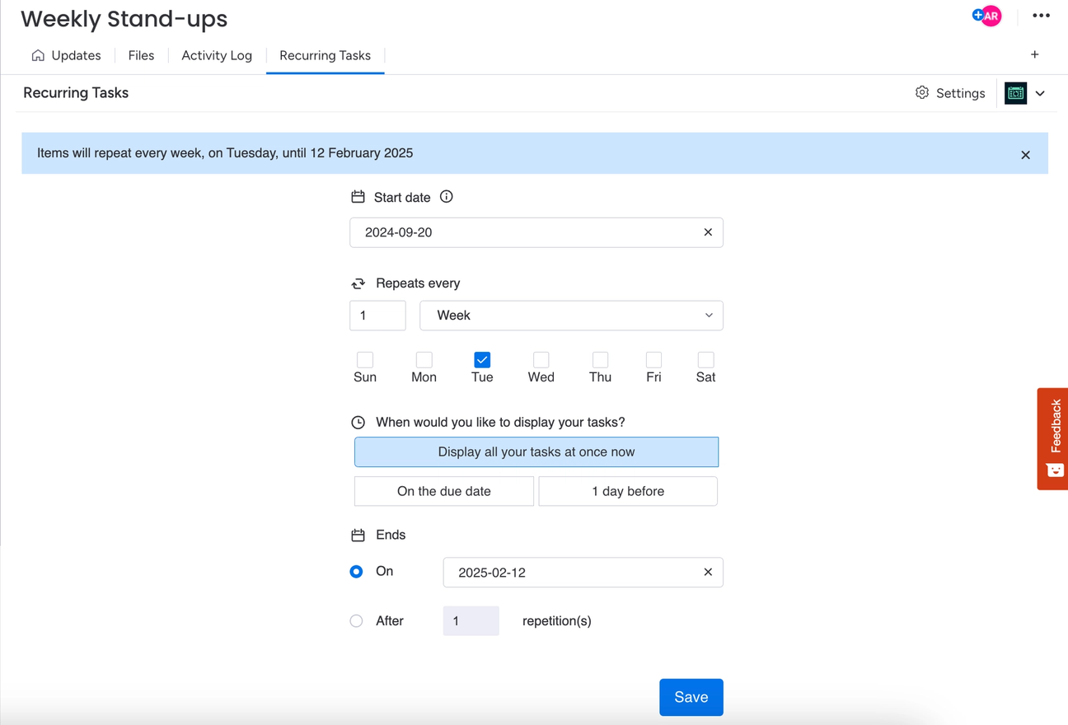
Task: Expand the view switcher chevron near Settings
Action: 1040,93
